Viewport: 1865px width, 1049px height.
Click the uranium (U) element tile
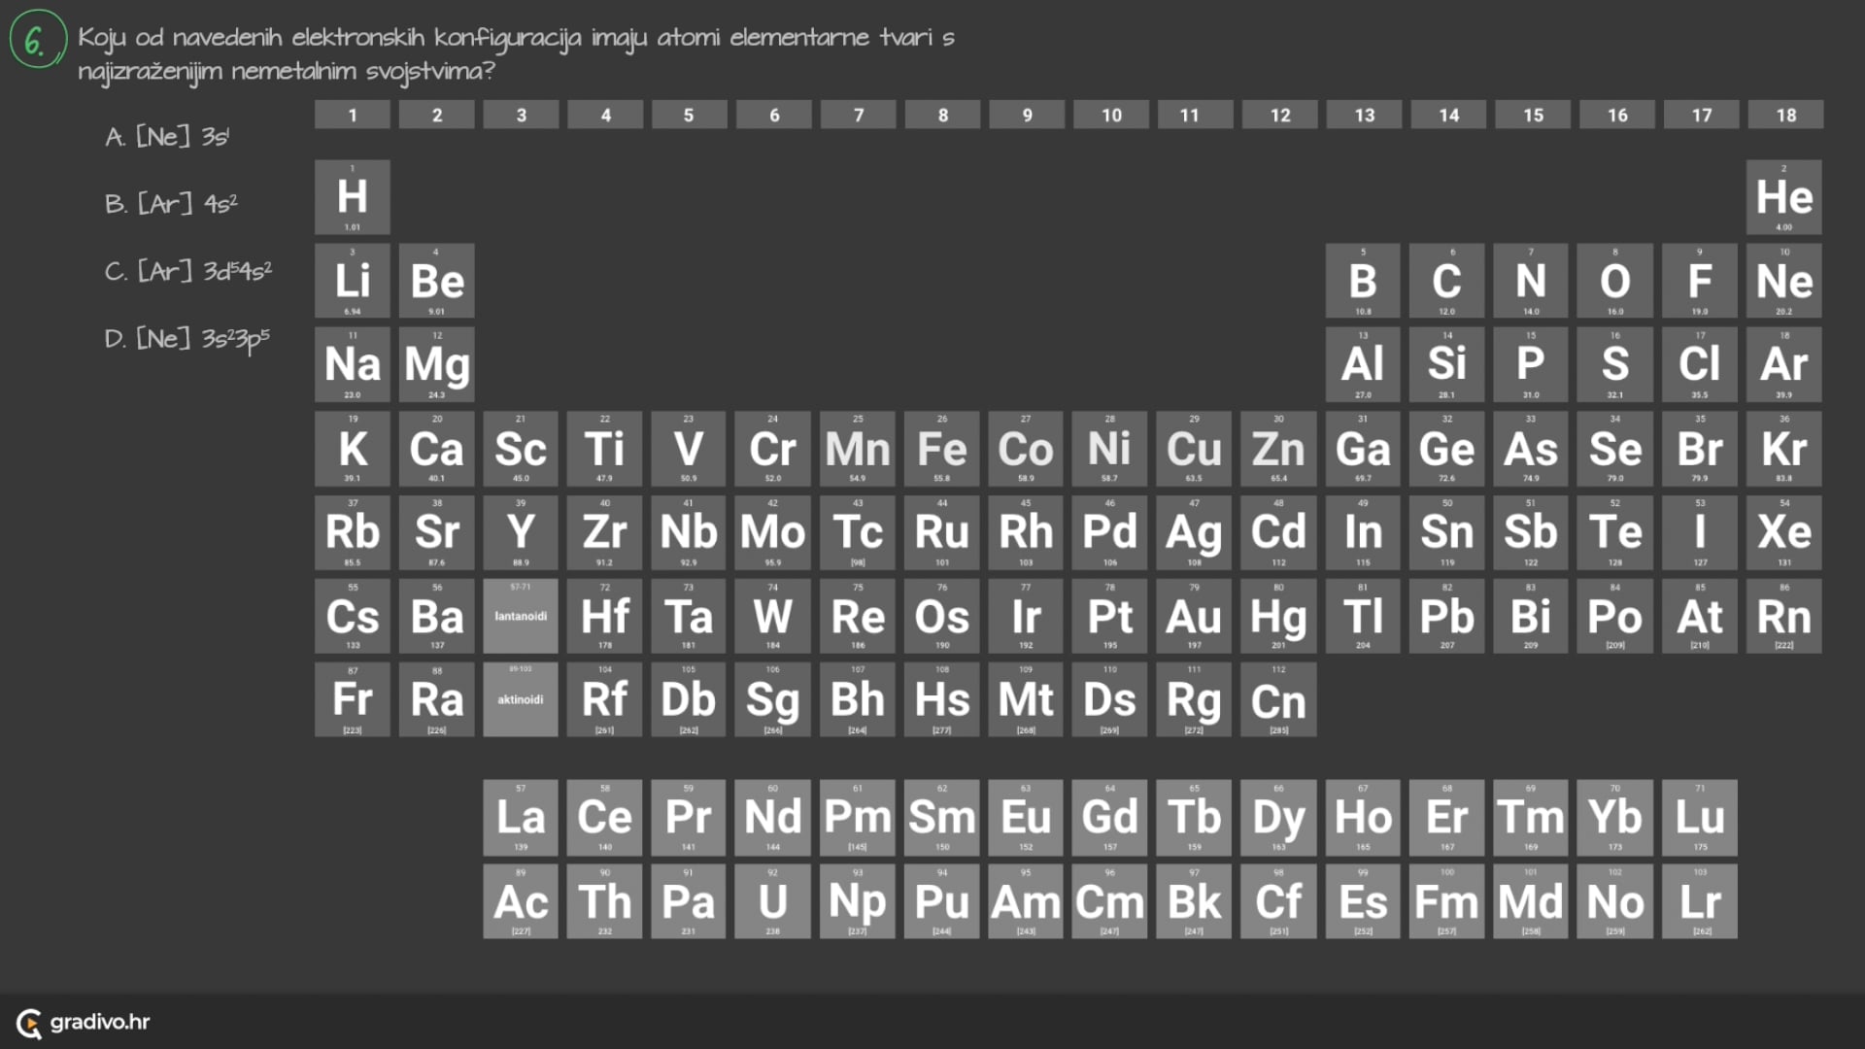(x=772, y=901)
